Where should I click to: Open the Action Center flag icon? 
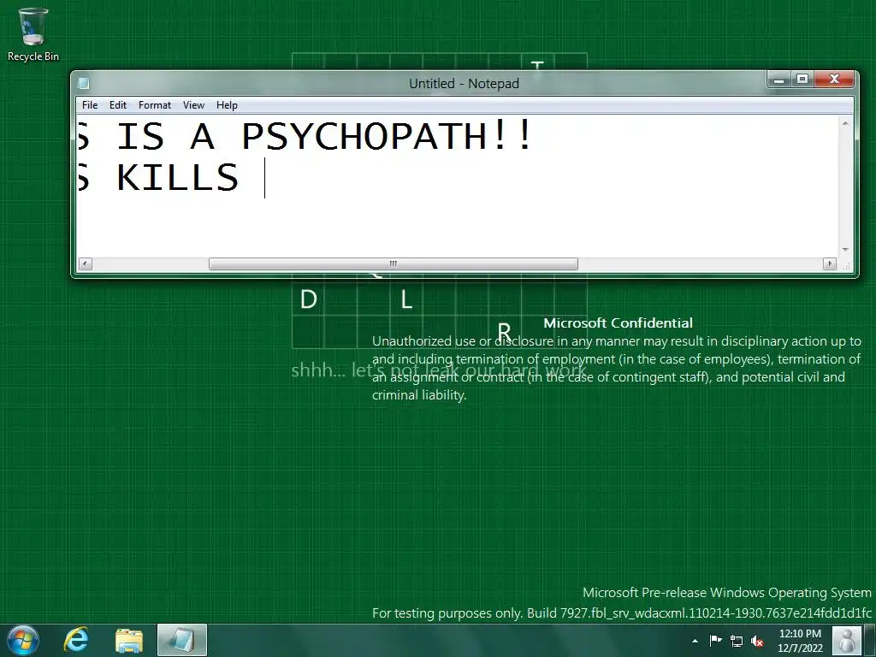coord(716,640)
